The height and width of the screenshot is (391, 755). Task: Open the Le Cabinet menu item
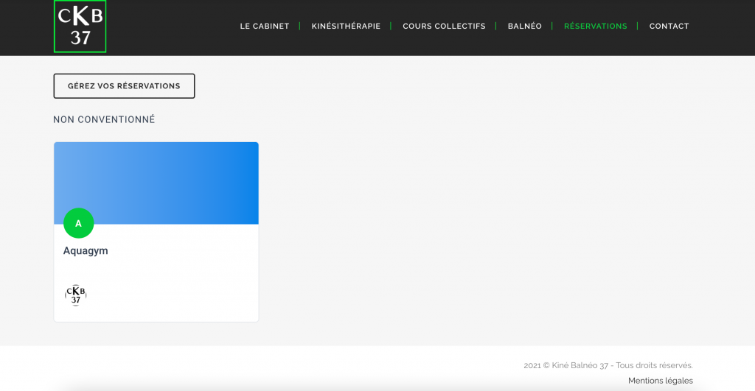[x=264, y=27]
